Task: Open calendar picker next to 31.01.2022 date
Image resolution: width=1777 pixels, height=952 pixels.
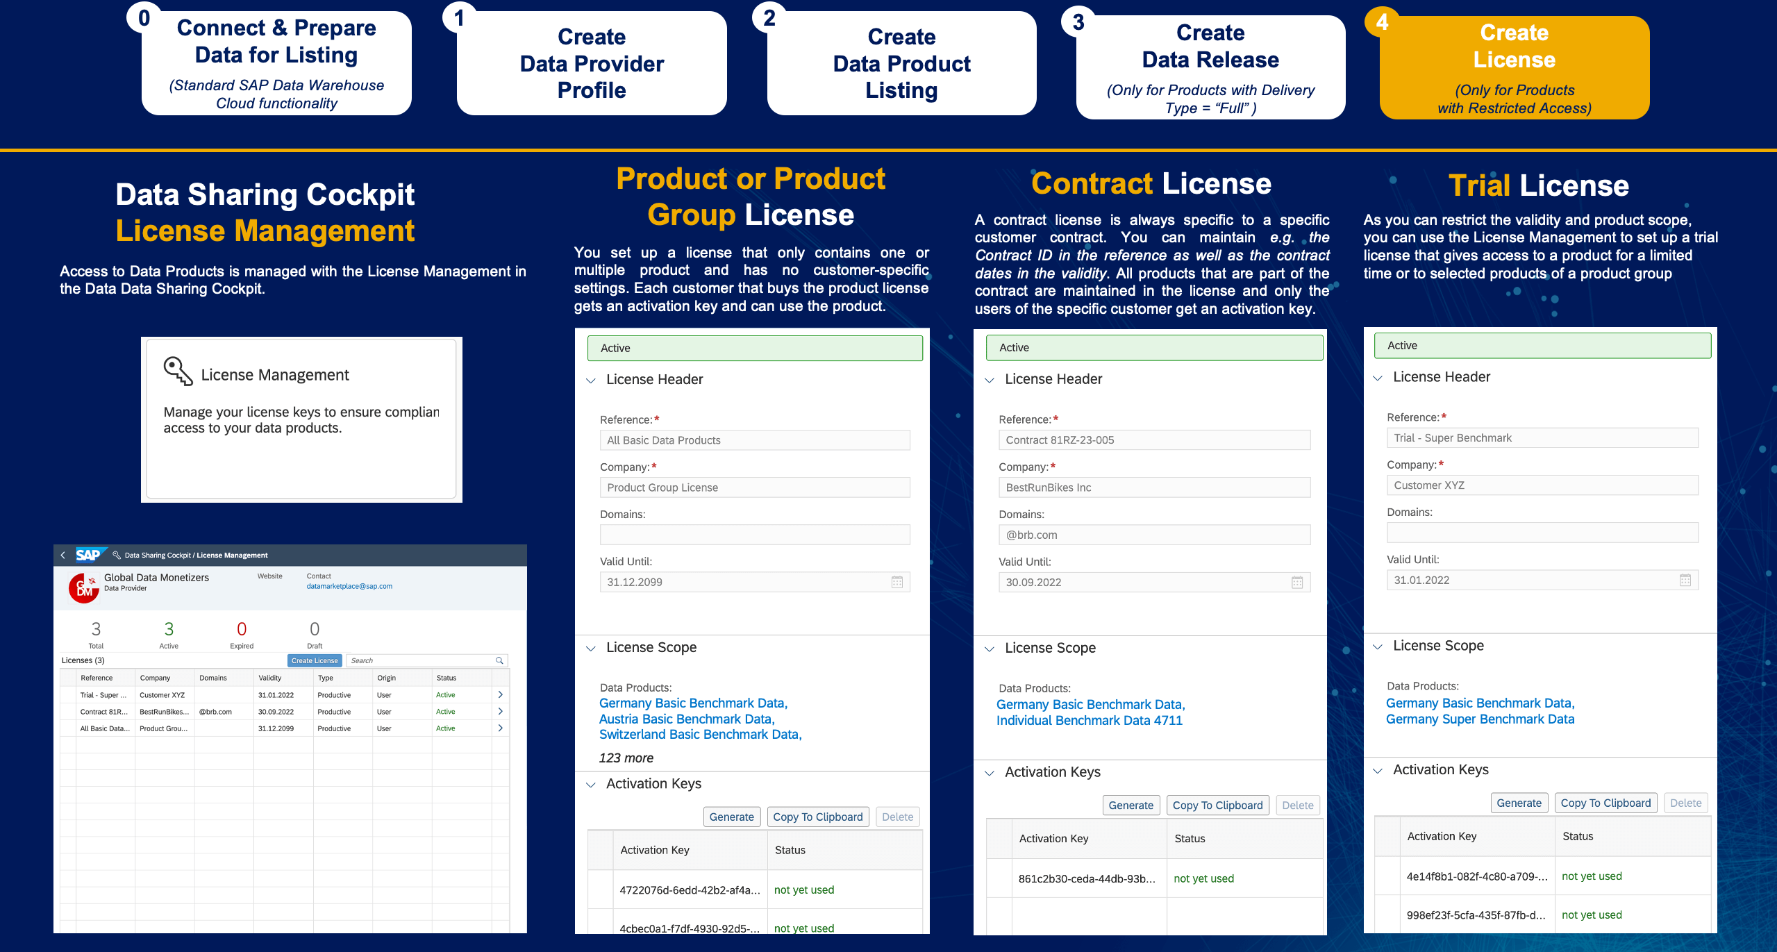Action: 1685,580
